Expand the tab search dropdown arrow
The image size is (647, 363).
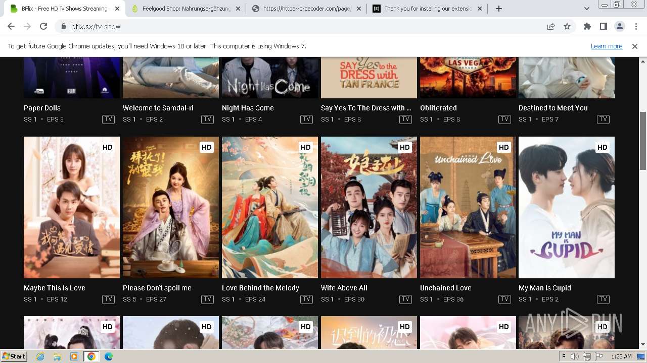tap(586, 9)
